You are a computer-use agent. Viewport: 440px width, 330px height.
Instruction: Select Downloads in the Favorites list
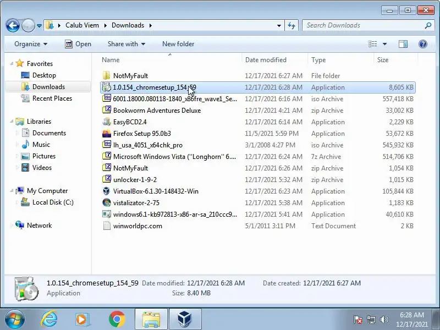48,87
